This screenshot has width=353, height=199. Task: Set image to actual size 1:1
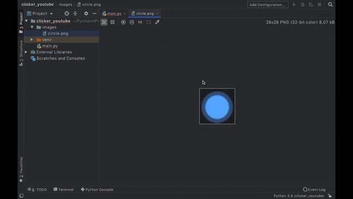[x=140, y=22]
